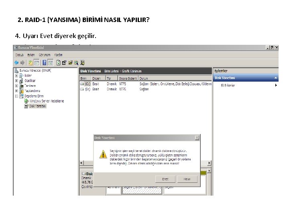Click the Özellikler tree icon

pyautogui.click(x=21, y=81)
